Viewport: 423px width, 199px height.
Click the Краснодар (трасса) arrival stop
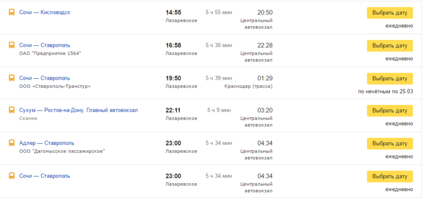[249, 86]
